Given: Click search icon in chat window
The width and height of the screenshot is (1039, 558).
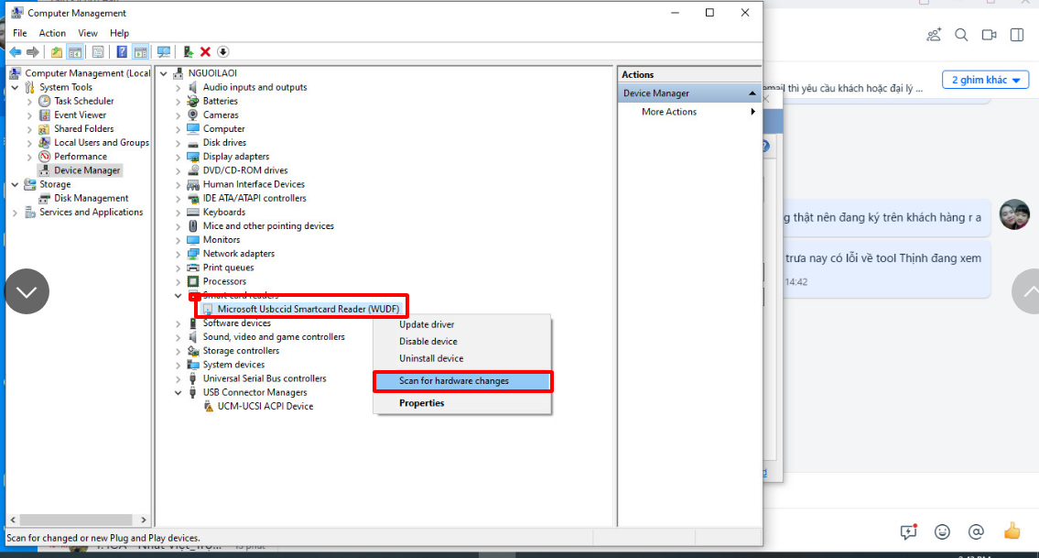Looking at the screenshot, I should point(961,35).
